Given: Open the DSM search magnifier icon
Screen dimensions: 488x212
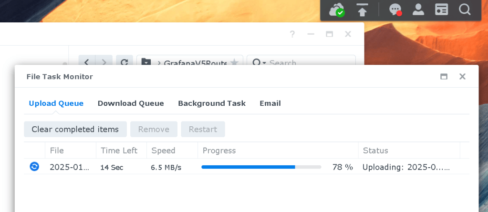Looking at the screenshot, I should click(x=464, y=10).
